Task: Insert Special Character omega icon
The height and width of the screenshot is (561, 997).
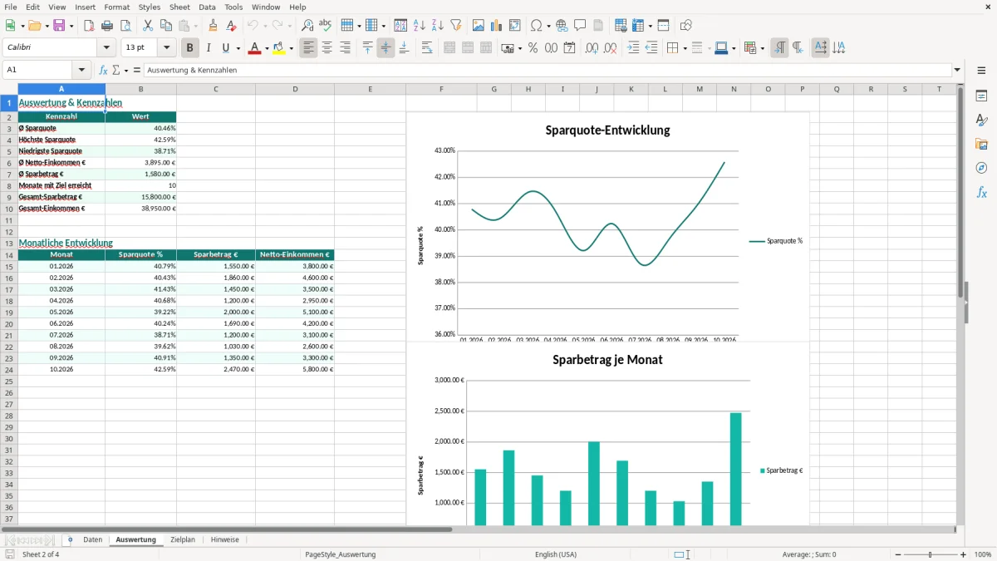Action: point(536,26)
